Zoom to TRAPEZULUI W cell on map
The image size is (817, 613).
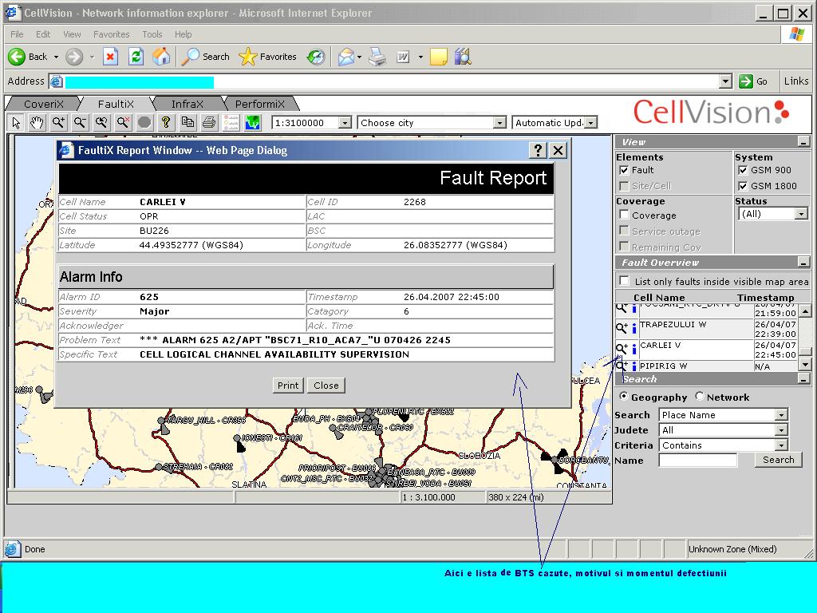(622, 328)
